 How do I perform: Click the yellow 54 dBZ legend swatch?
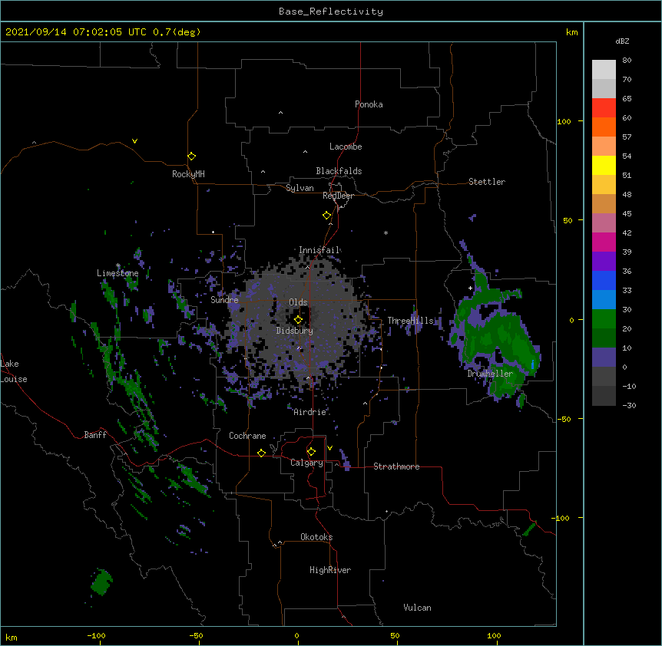click(604, 165)
